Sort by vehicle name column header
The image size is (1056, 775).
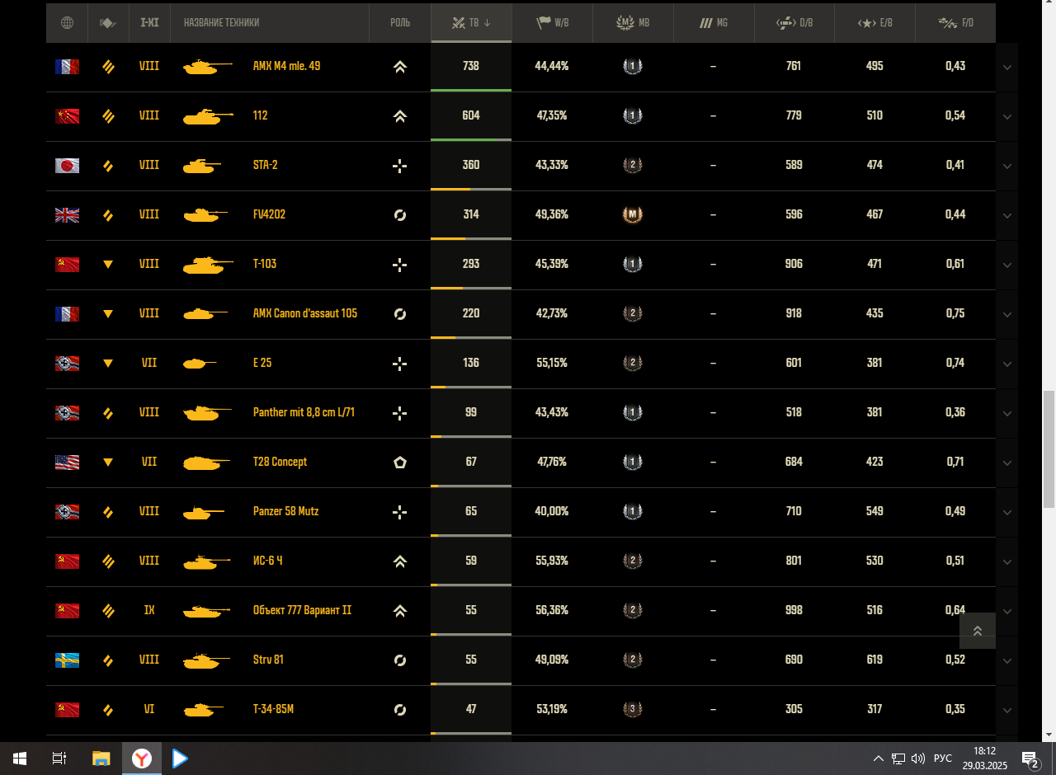[270, 23]
